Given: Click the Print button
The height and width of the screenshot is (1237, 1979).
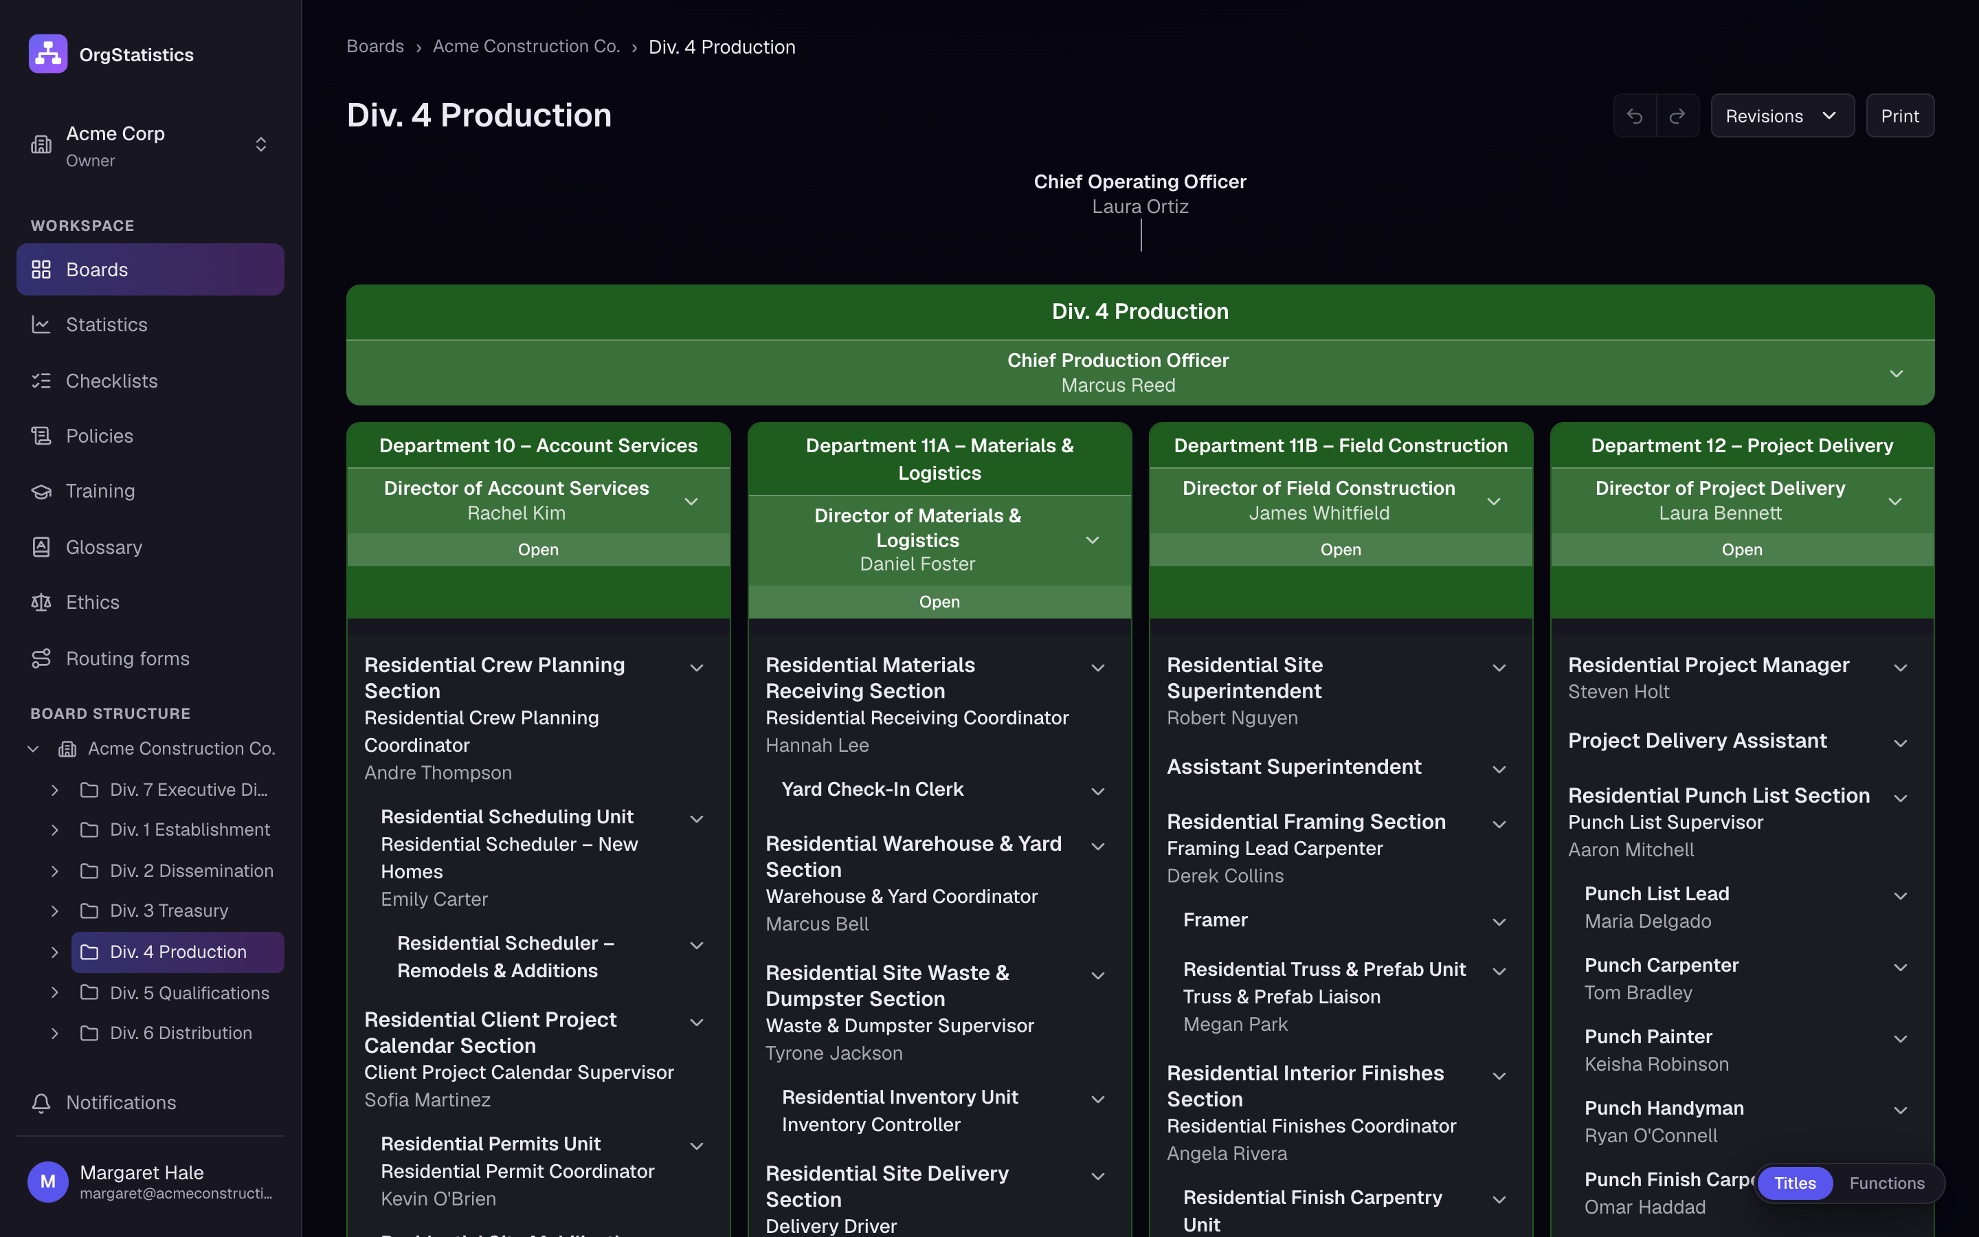Looking at the screenshot, I should (1900, 116).
